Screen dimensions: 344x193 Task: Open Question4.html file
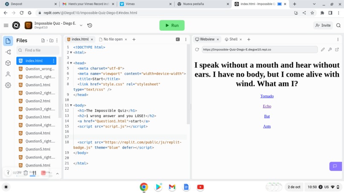38,133
